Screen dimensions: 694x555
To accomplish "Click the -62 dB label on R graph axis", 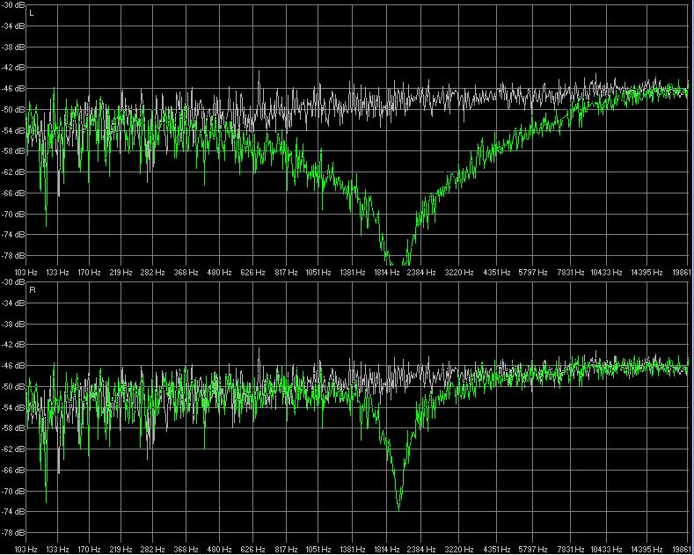I will [x=13, y=449].
